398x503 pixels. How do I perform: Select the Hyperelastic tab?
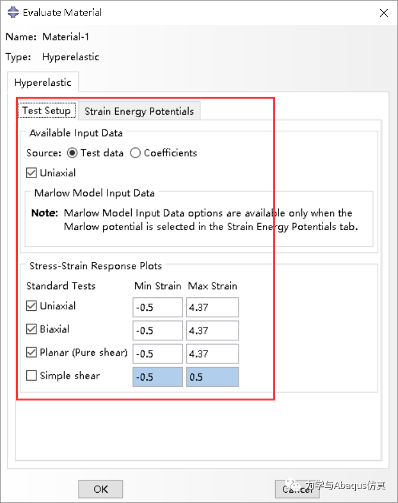[43, 83]
